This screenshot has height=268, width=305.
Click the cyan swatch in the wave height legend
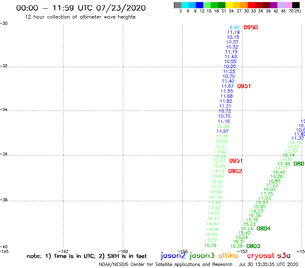(185, 5)
